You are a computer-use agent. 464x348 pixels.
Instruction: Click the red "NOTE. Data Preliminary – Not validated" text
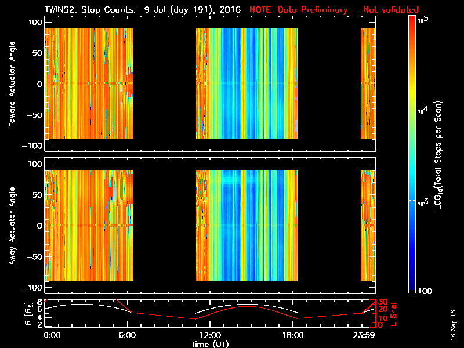pyautogui.click(x=334, y=9)
